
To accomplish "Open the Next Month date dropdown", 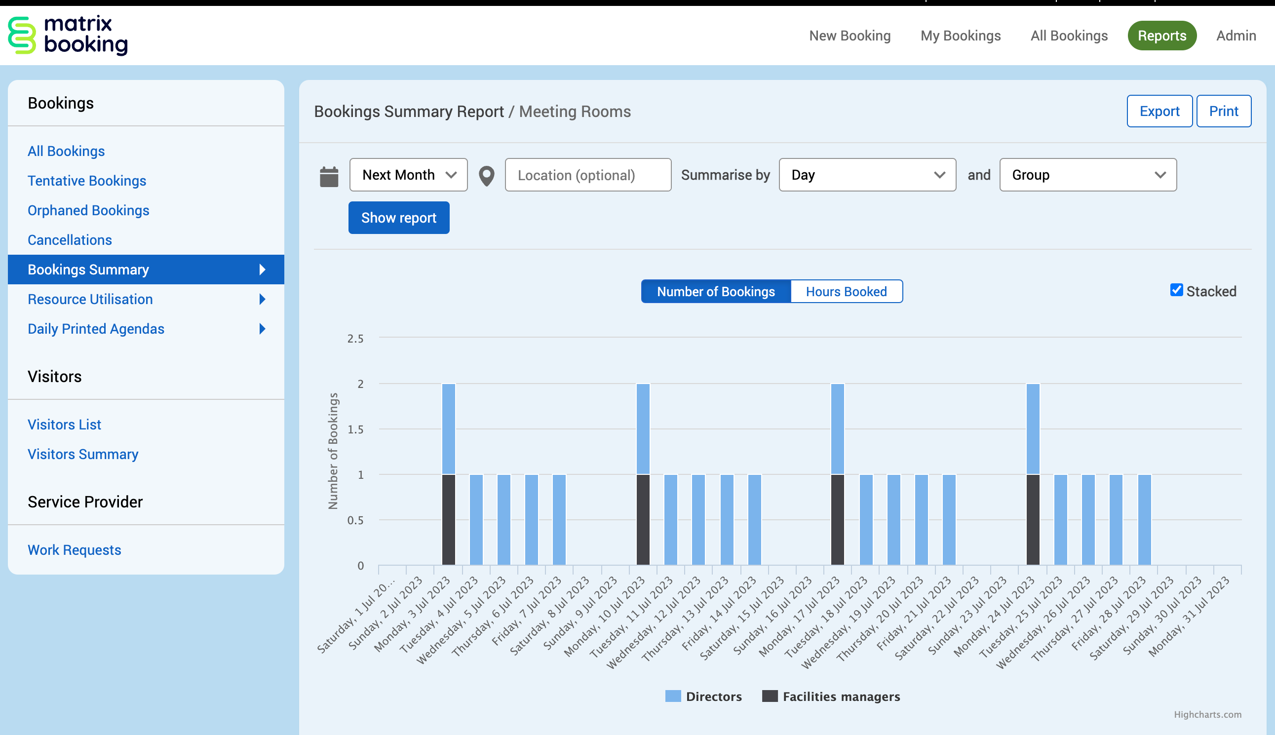I will 408,175.
